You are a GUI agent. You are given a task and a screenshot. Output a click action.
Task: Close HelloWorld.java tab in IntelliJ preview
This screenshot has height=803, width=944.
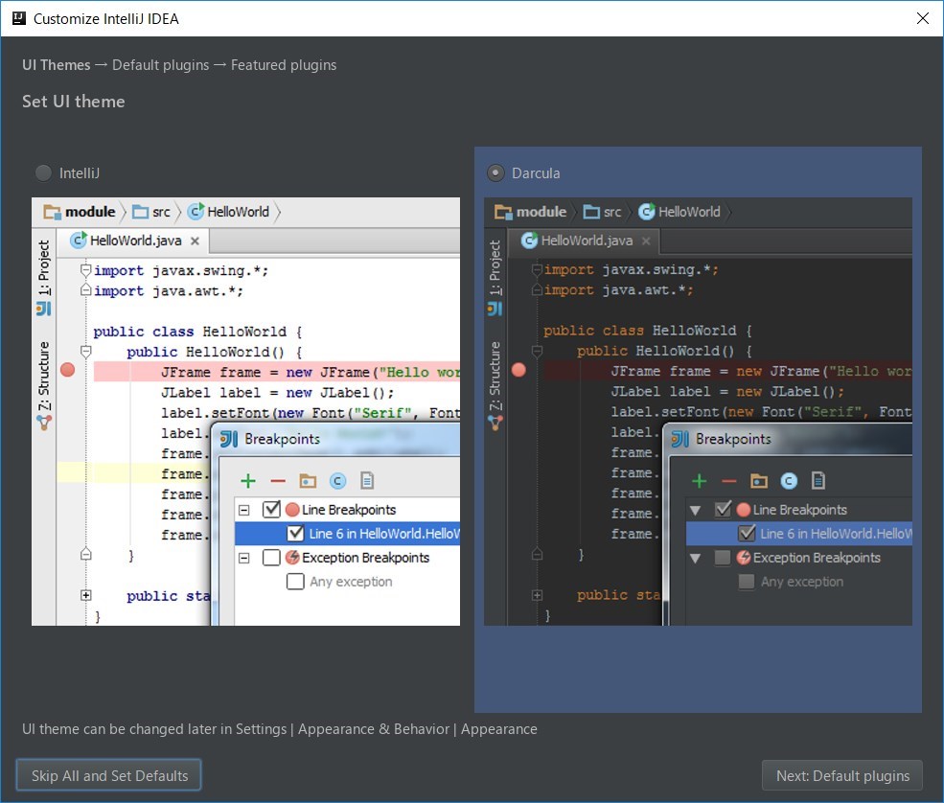click(x=195, y=241)
